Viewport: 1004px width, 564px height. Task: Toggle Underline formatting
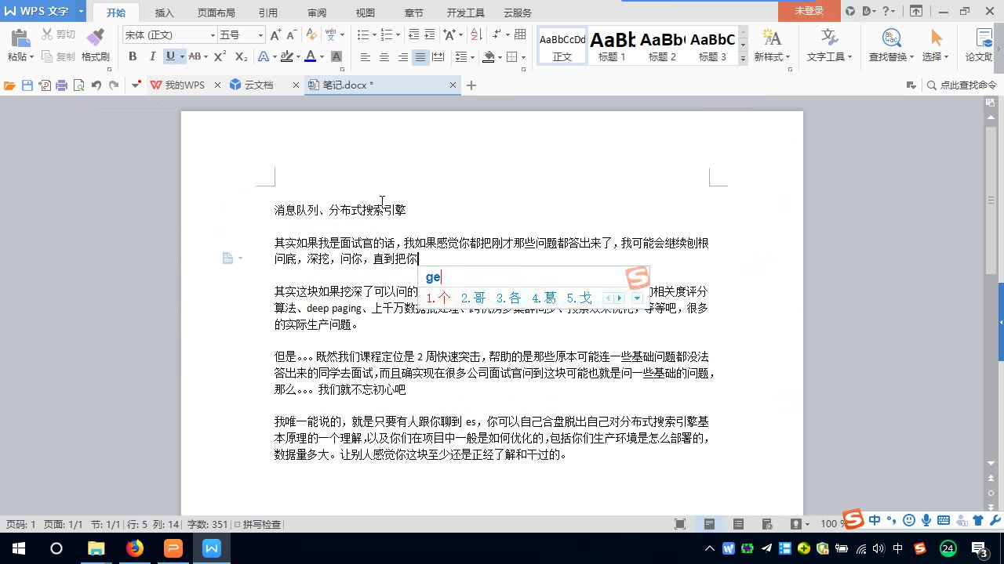pyautogui.click(x=170, y=56)
